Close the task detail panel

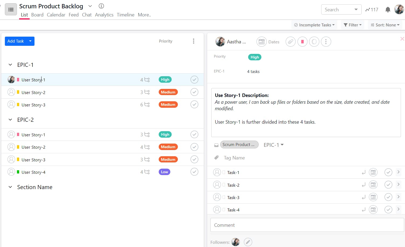pyautogui.click(x=402, y=39)
